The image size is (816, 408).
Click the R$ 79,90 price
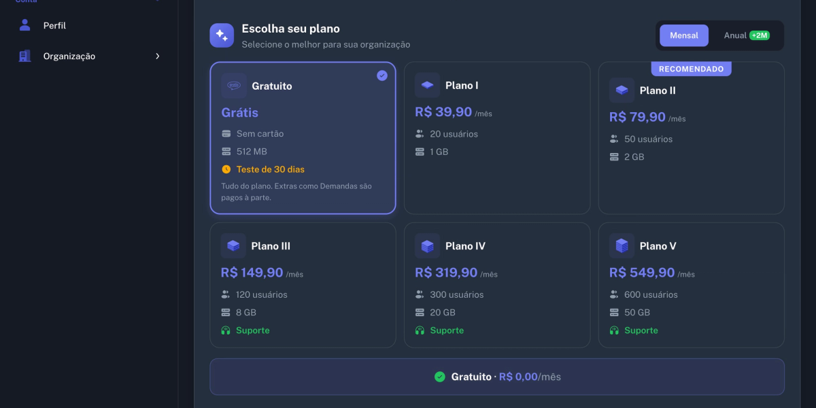pos(637,117)
